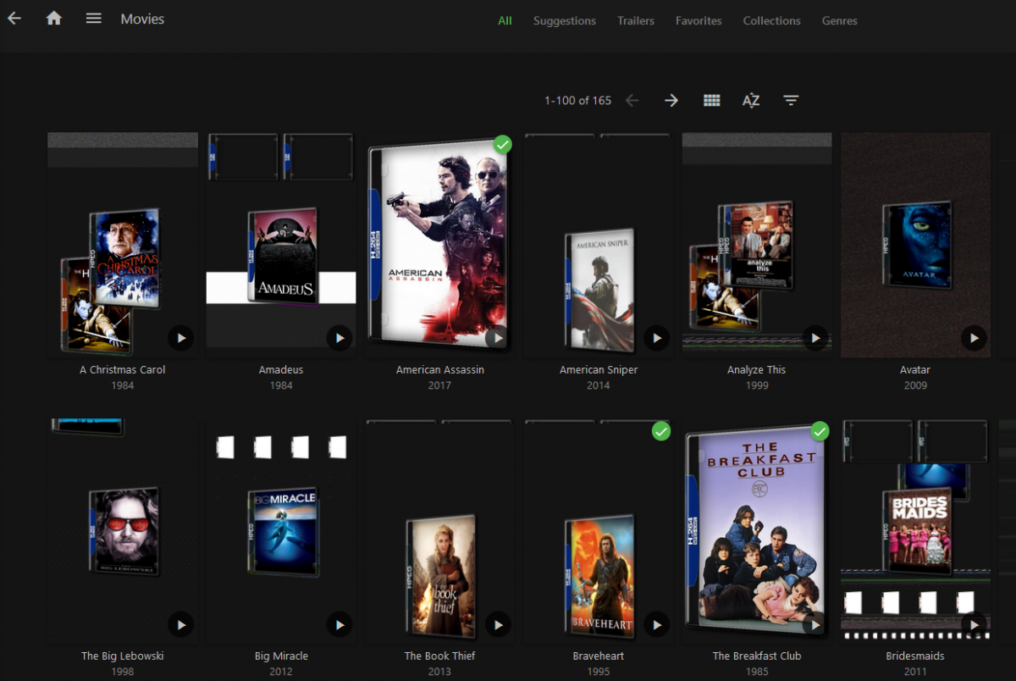Go to the home screen icon
This screenshot has width=1016, height=681.
pos(54,19)
